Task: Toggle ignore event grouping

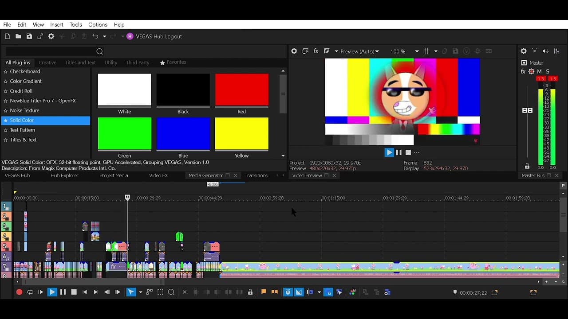Action: [339, 292]
